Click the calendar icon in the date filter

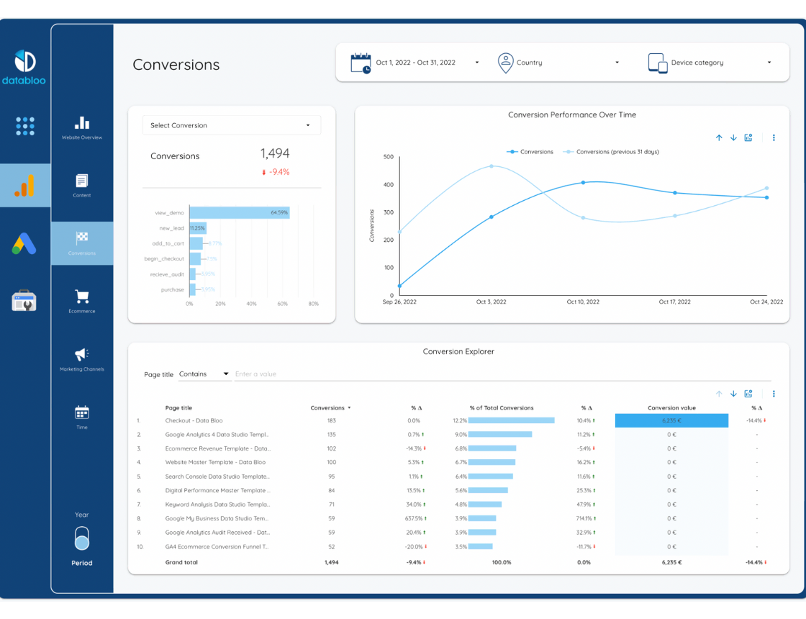pos(360,63)
